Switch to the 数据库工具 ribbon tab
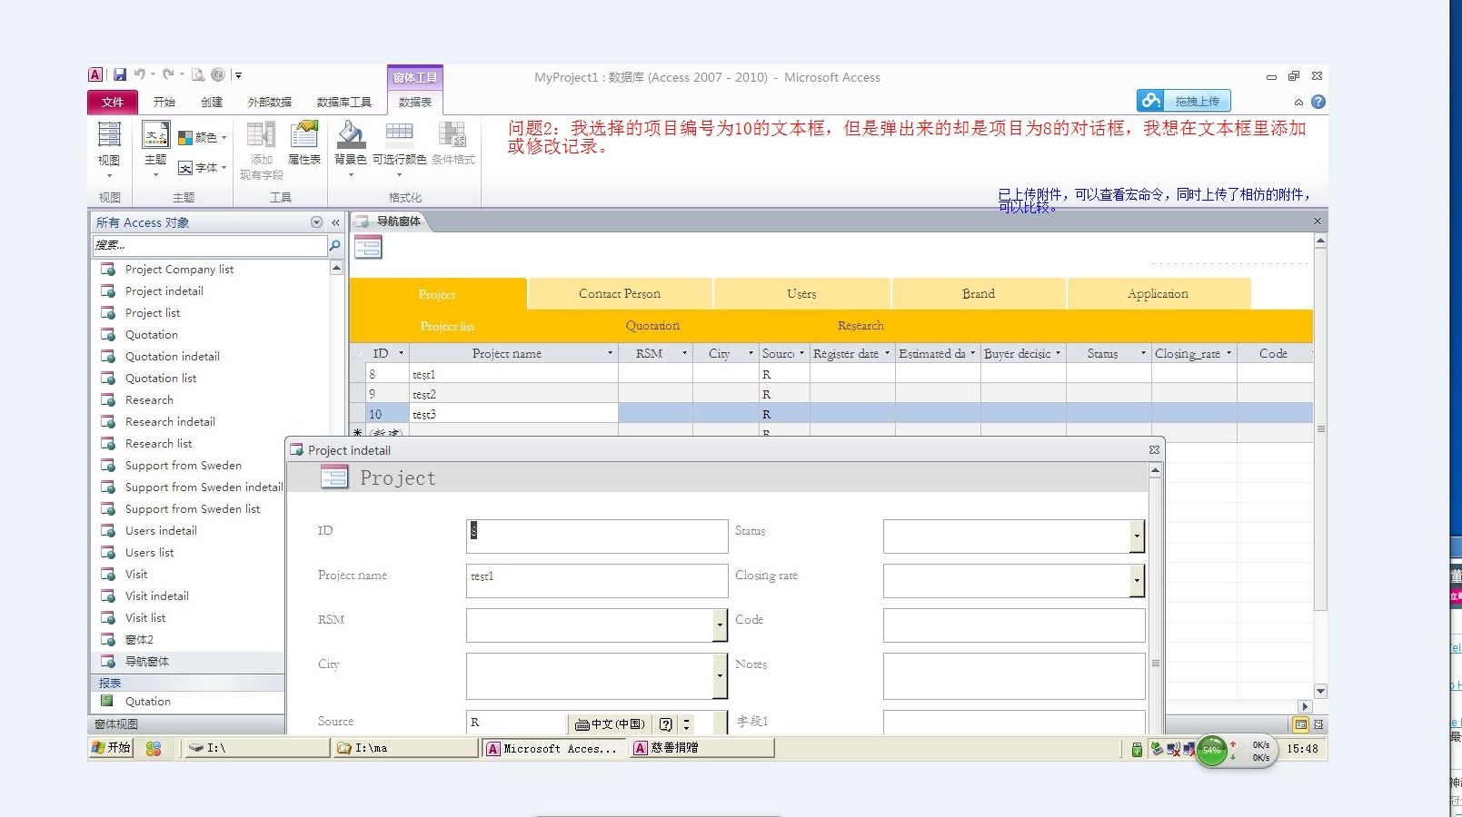 click(x=343, y=102)
